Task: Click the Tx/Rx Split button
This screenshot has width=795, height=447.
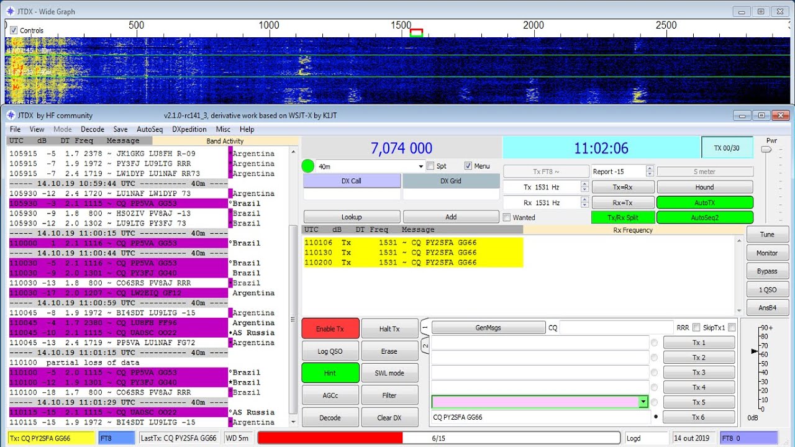Action: coord(623,217)
